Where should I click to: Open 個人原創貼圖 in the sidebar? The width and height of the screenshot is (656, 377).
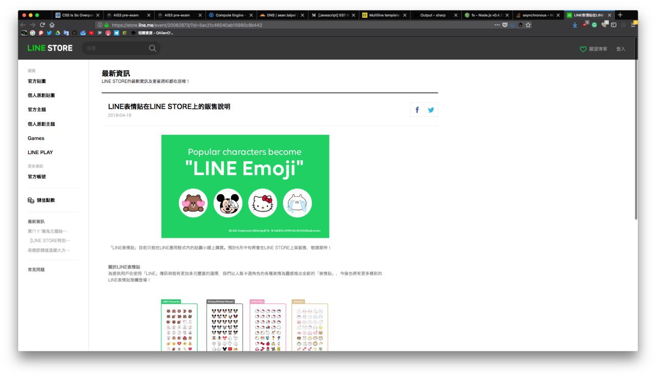(42, 96)
